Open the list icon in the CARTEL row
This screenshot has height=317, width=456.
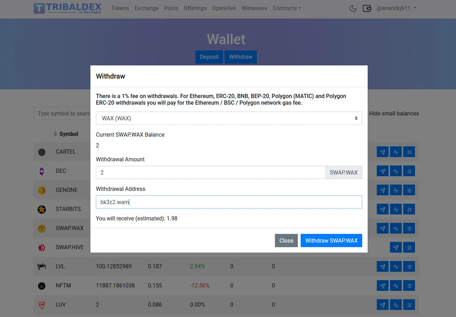[x=409, y=152]
